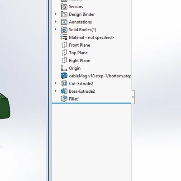This screenshot has height=181, width=181.
Task: Click the cableMag imported body icon
Action: click(64, 76)
